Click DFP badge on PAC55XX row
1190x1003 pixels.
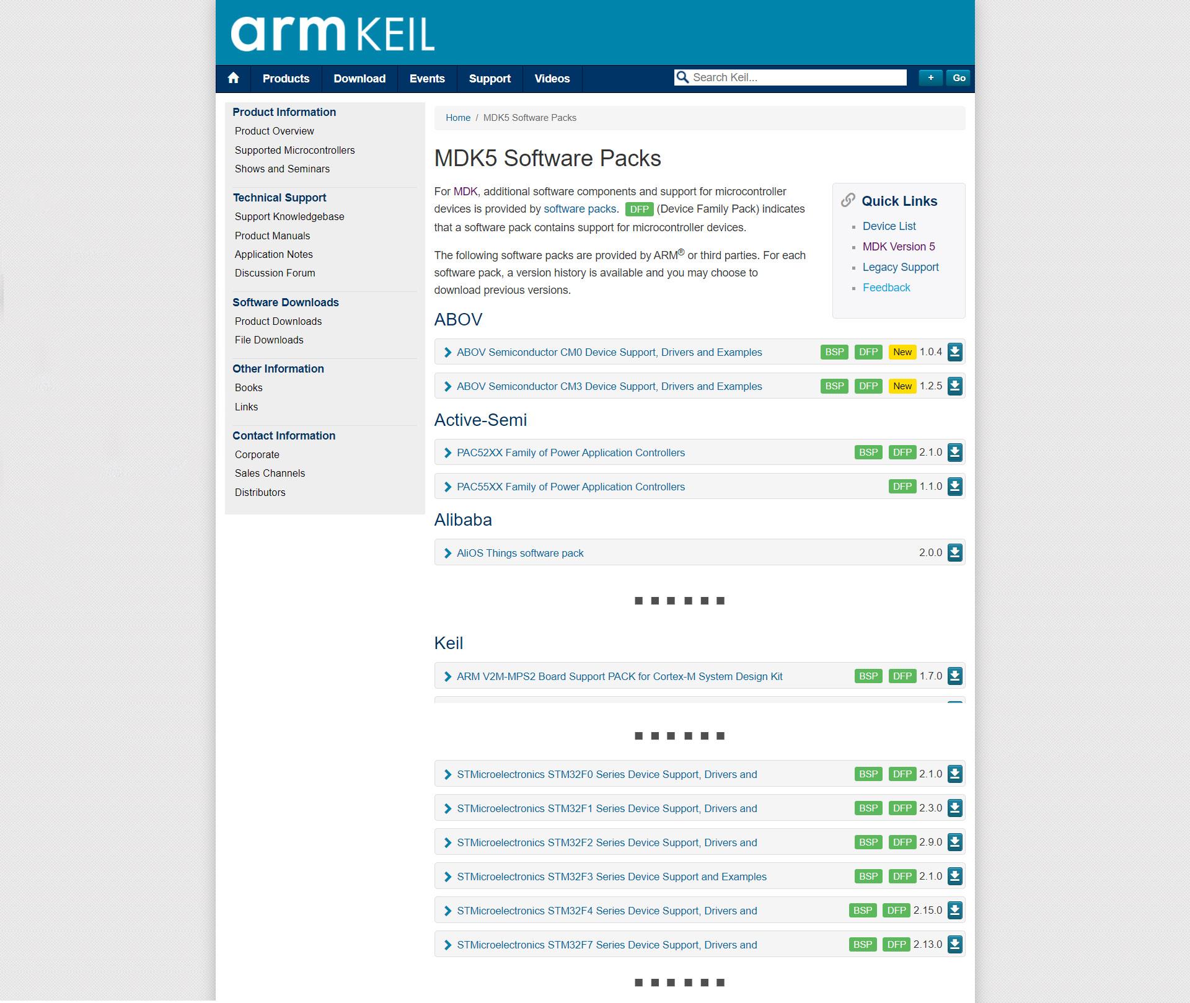[902, 487]
